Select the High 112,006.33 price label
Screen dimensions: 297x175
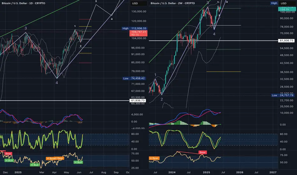tap(134, 28)
